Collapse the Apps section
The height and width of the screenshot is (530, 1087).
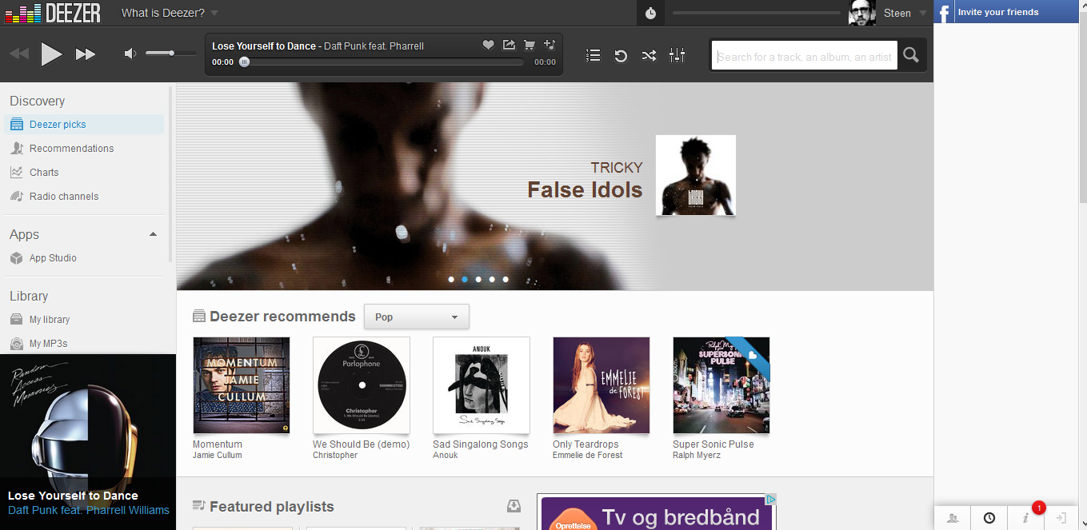(x=154, y=234)
